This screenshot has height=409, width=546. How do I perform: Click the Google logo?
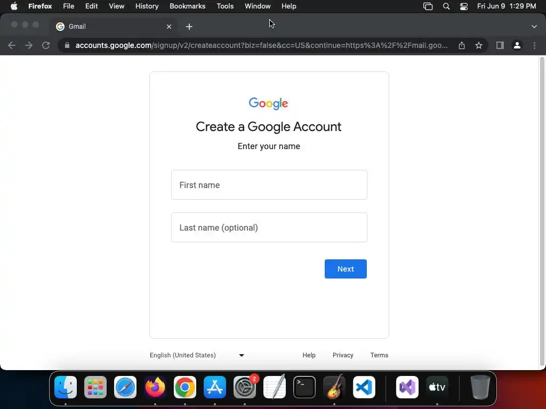[269, 103]
